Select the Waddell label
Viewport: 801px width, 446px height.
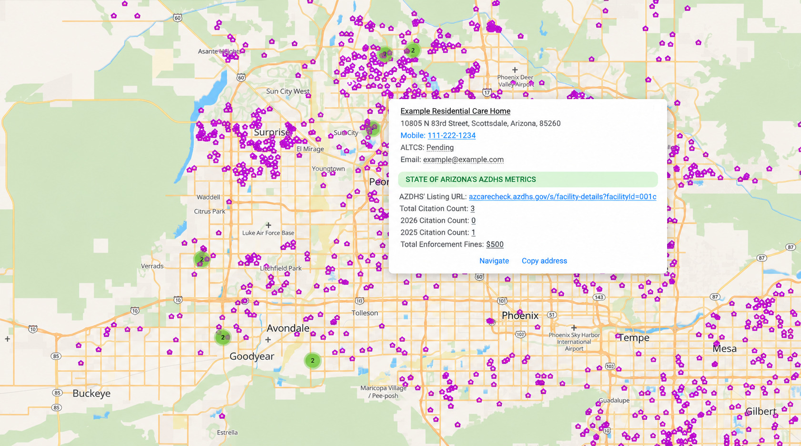(208, 197)
